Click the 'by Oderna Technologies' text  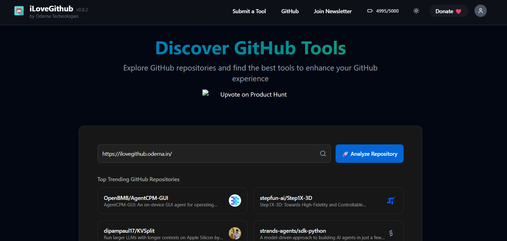pyautogui.click(x=54, y=16)
